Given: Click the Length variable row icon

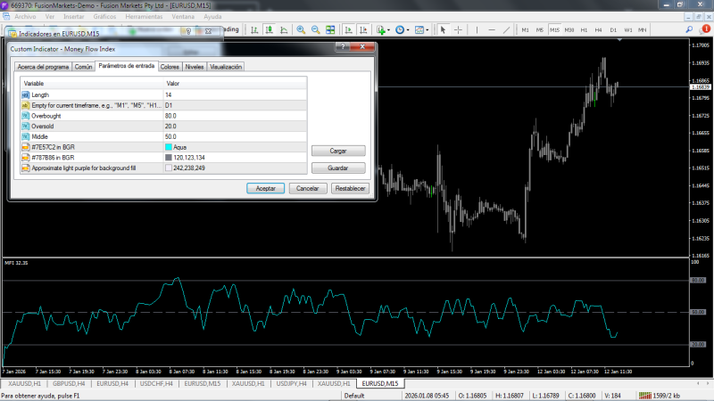Looking at the screenshot, I should click(x=26, y=95).
